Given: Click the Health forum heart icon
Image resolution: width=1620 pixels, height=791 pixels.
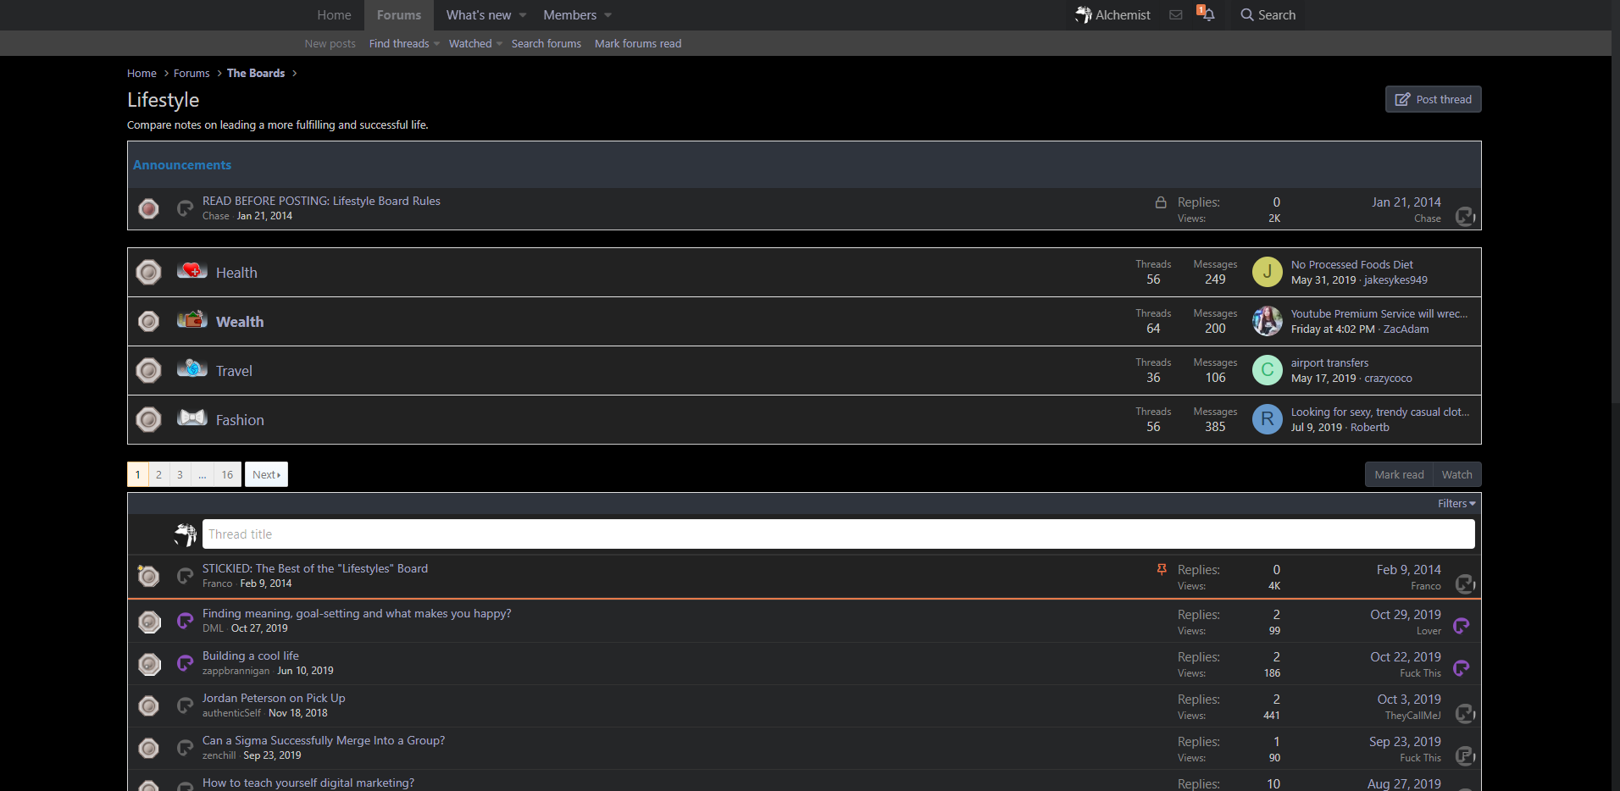Looking at the screenshot, I should point(191,271).
